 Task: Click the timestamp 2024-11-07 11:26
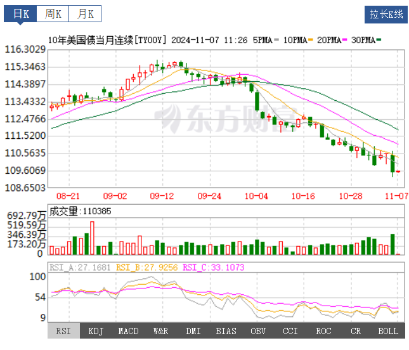click(x=209, y=40)
